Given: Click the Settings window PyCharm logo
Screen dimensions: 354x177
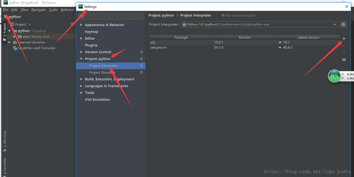Looking at the screenshot, I should (x=81, y=7).
